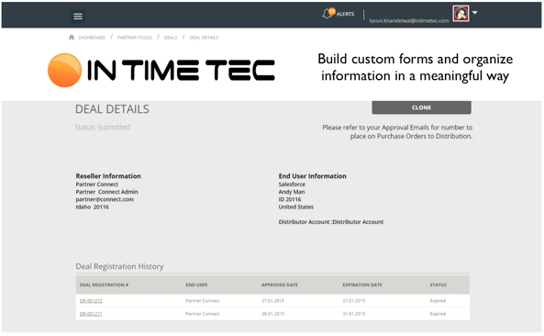Click the CLONE button
This screenshot has width=544, height=336.
click(421, 107)
